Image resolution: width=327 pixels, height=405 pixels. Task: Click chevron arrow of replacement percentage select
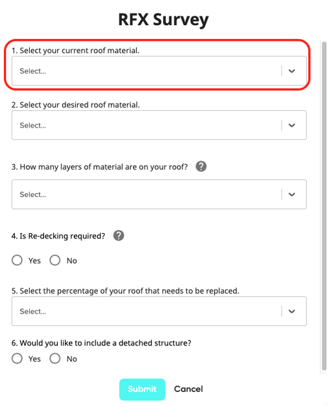tap(292, 311)
